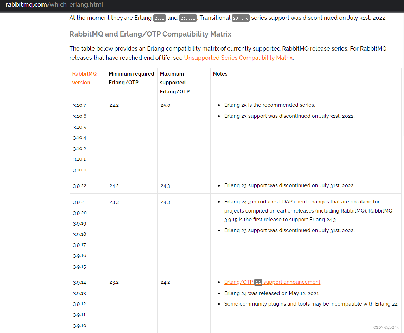Click version 3.10.4 in the table
The image size is (404, 333).
pos(79,138)
